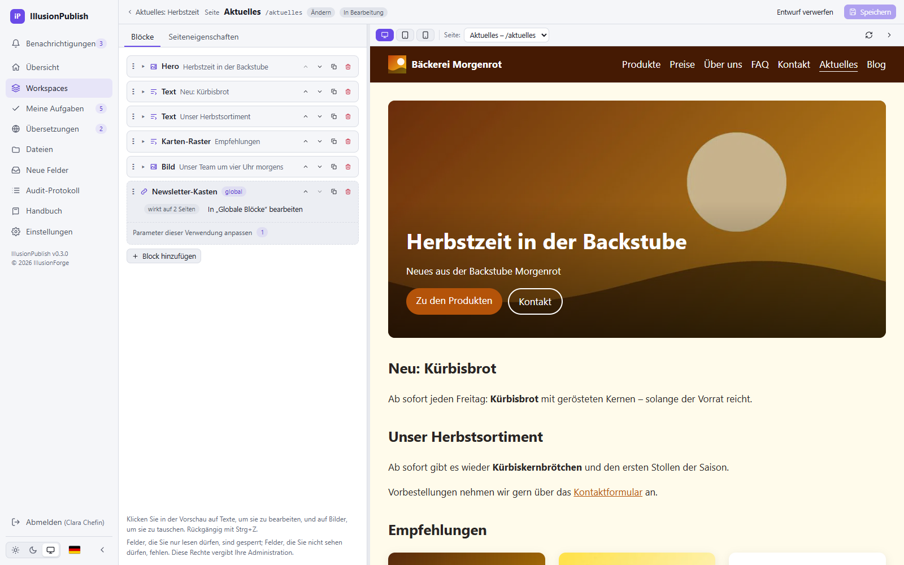The width and height of the screenshot is (904, 565).
Task: Expand the Hero block details
Action: pyautogui.click(x=144, y=67)
